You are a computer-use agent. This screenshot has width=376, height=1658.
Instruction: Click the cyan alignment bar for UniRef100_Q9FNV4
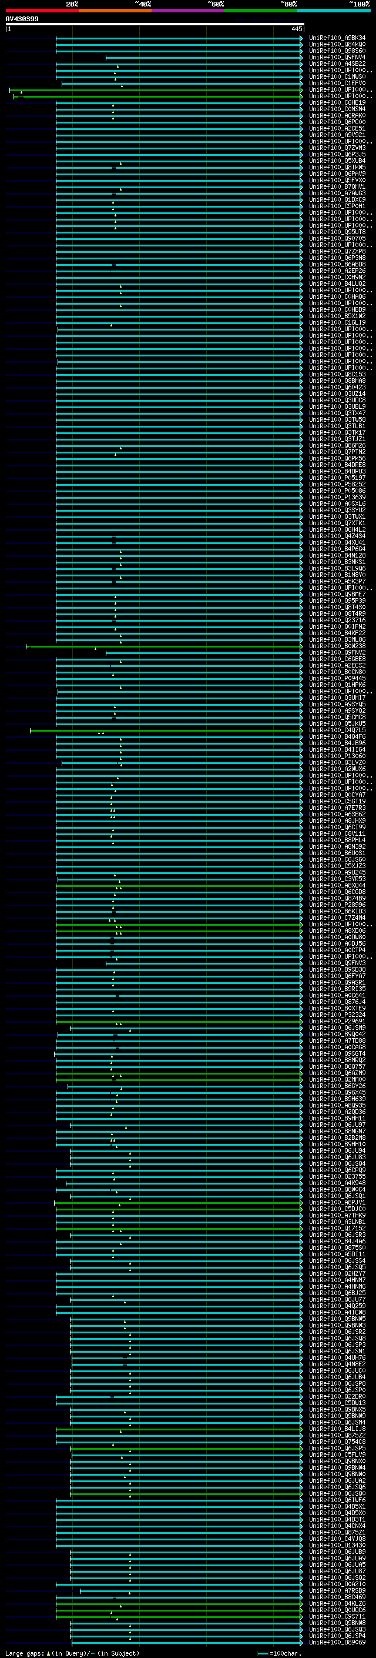click(204, 57)
